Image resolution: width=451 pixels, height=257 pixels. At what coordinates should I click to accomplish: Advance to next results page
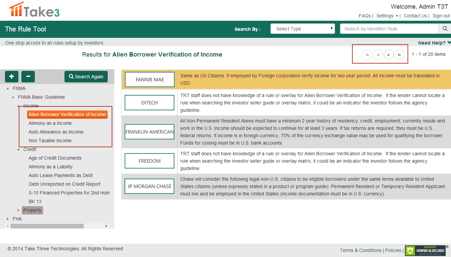click(388, 55)
